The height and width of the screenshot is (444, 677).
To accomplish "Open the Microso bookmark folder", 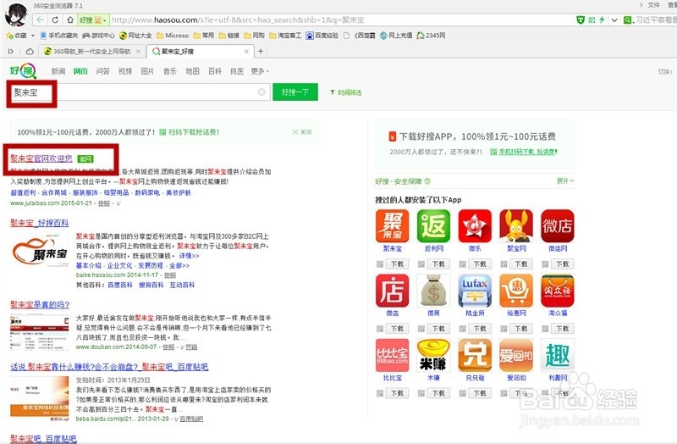I will click(173, 36).
